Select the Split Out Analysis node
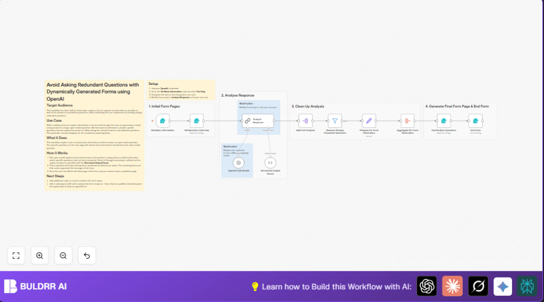 click(x=305, y=120)
